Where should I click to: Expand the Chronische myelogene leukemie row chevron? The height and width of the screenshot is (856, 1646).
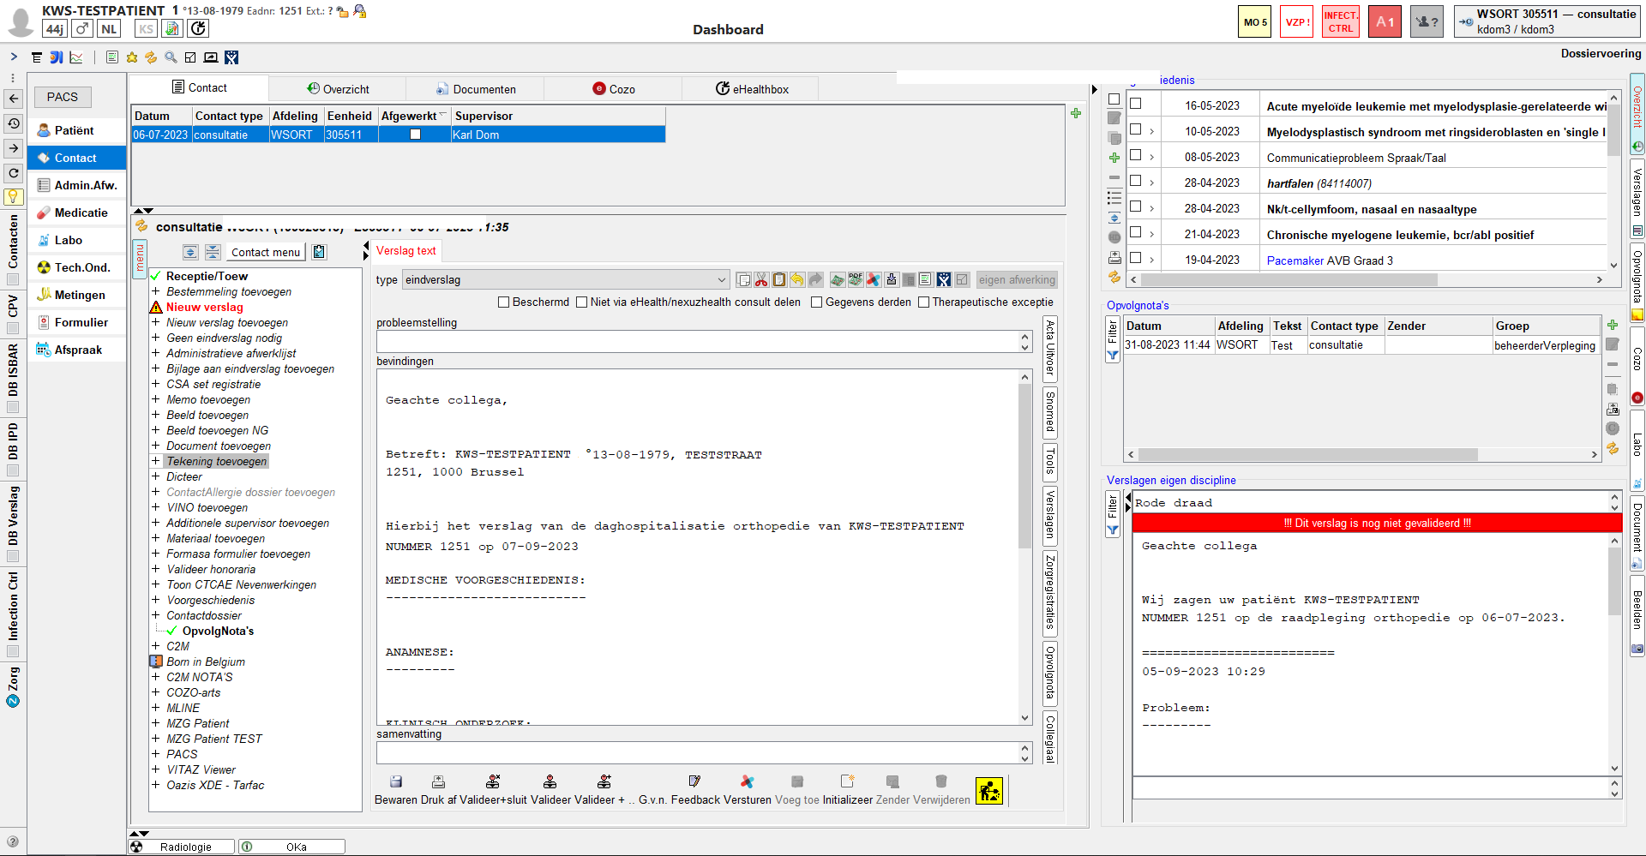[x=1151, y=235]
